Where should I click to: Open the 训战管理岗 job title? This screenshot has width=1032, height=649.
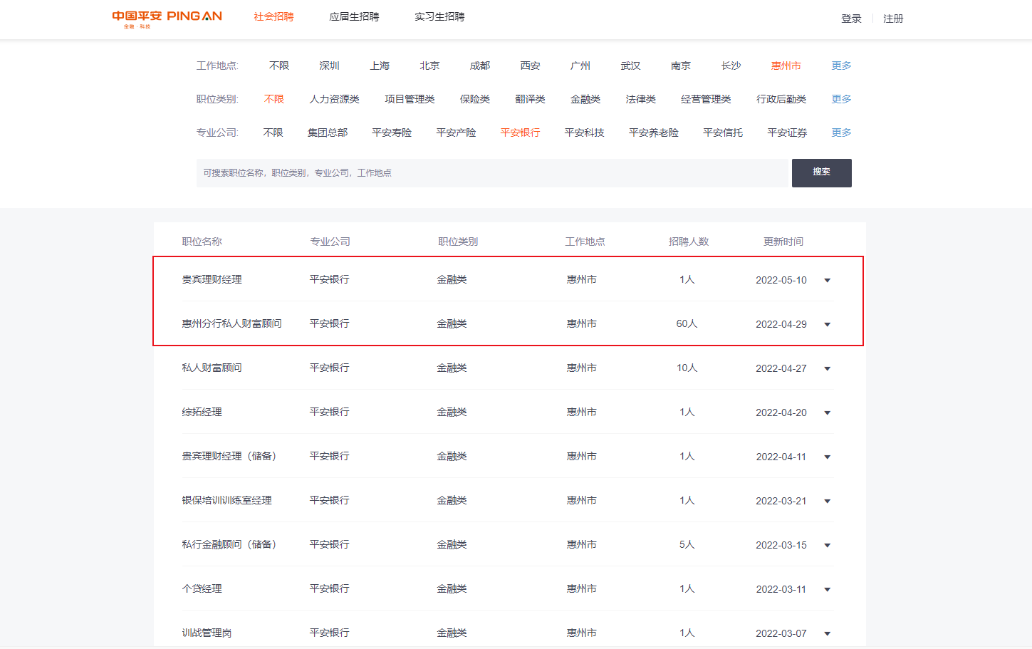(x=207, y=633)
